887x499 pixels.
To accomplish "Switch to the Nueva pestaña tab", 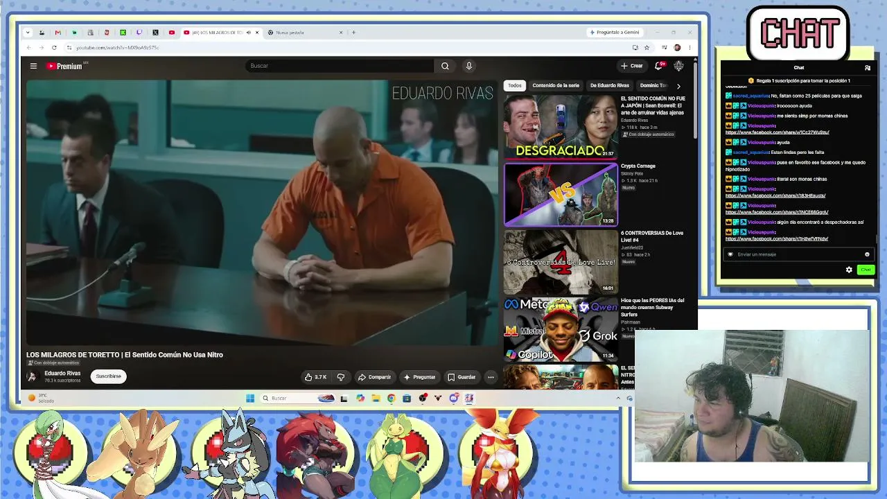I will tap(305, 33).
